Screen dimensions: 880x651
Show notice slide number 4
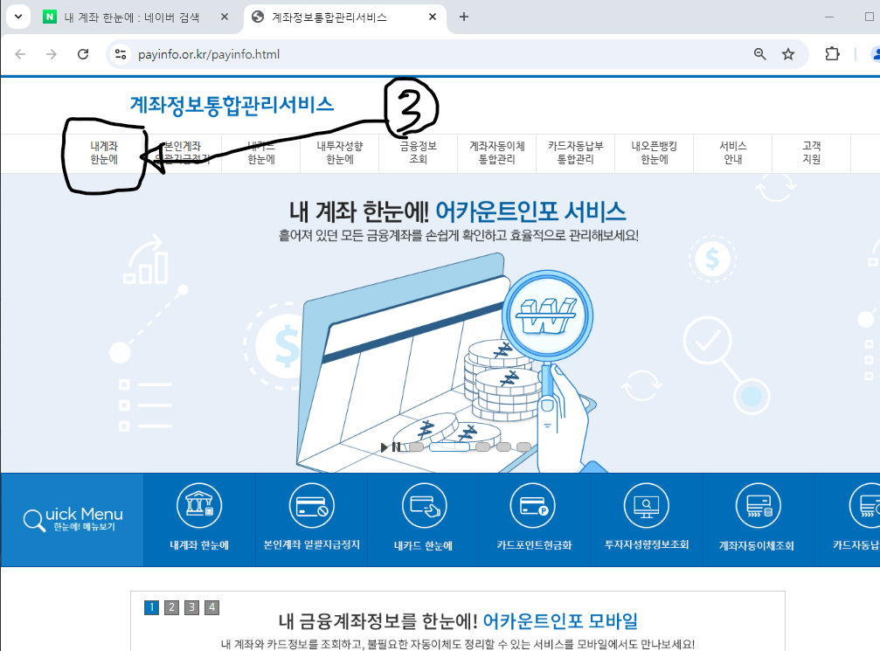point(212,607)
